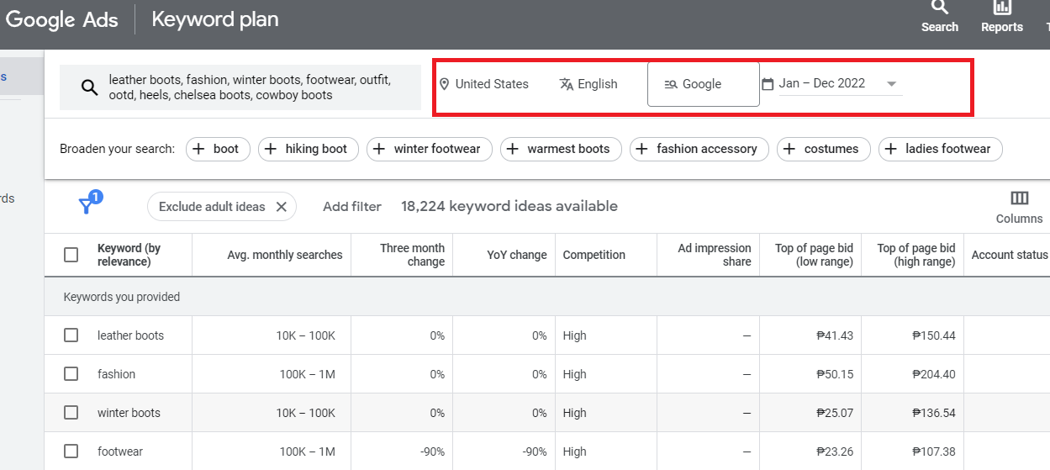Sort by Keyword (by relevance) column
The image size is (1050, 470).
pyautogui.click(x=129, y=255)
